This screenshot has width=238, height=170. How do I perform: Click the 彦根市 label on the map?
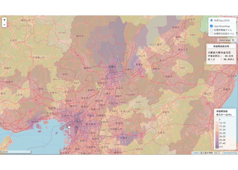[x=176, y=28]
